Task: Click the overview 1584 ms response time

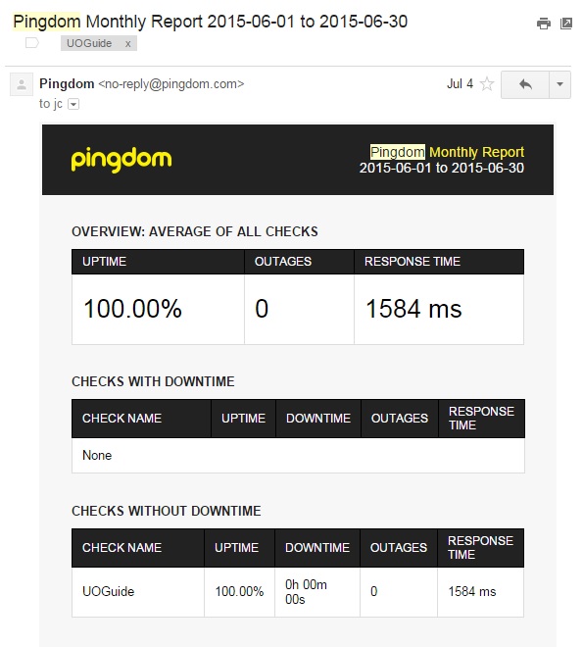Action: pos(413,309)
